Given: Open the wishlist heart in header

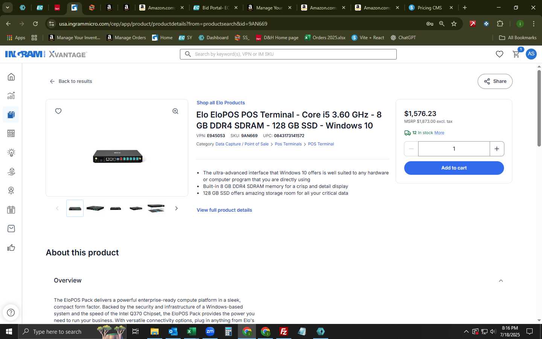Looking at the screenshot, I should point(499,54).
